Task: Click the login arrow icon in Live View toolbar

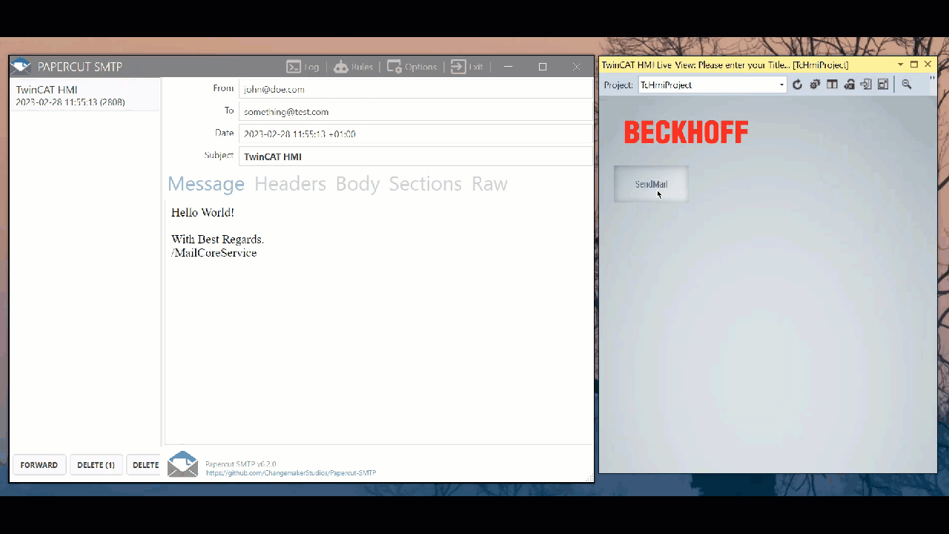Action: [x=866, y=85]
